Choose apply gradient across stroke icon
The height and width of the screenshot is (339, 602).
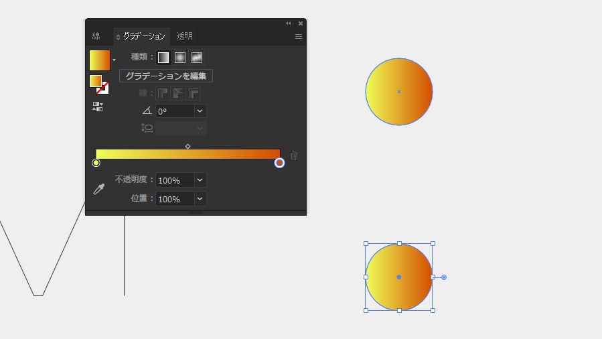(194, 93)
